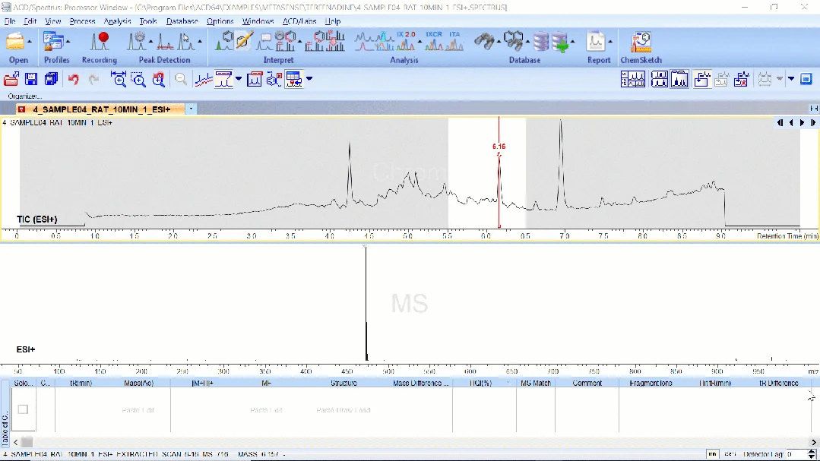Tick the checkbox in the table row

[x=23, y=409]
